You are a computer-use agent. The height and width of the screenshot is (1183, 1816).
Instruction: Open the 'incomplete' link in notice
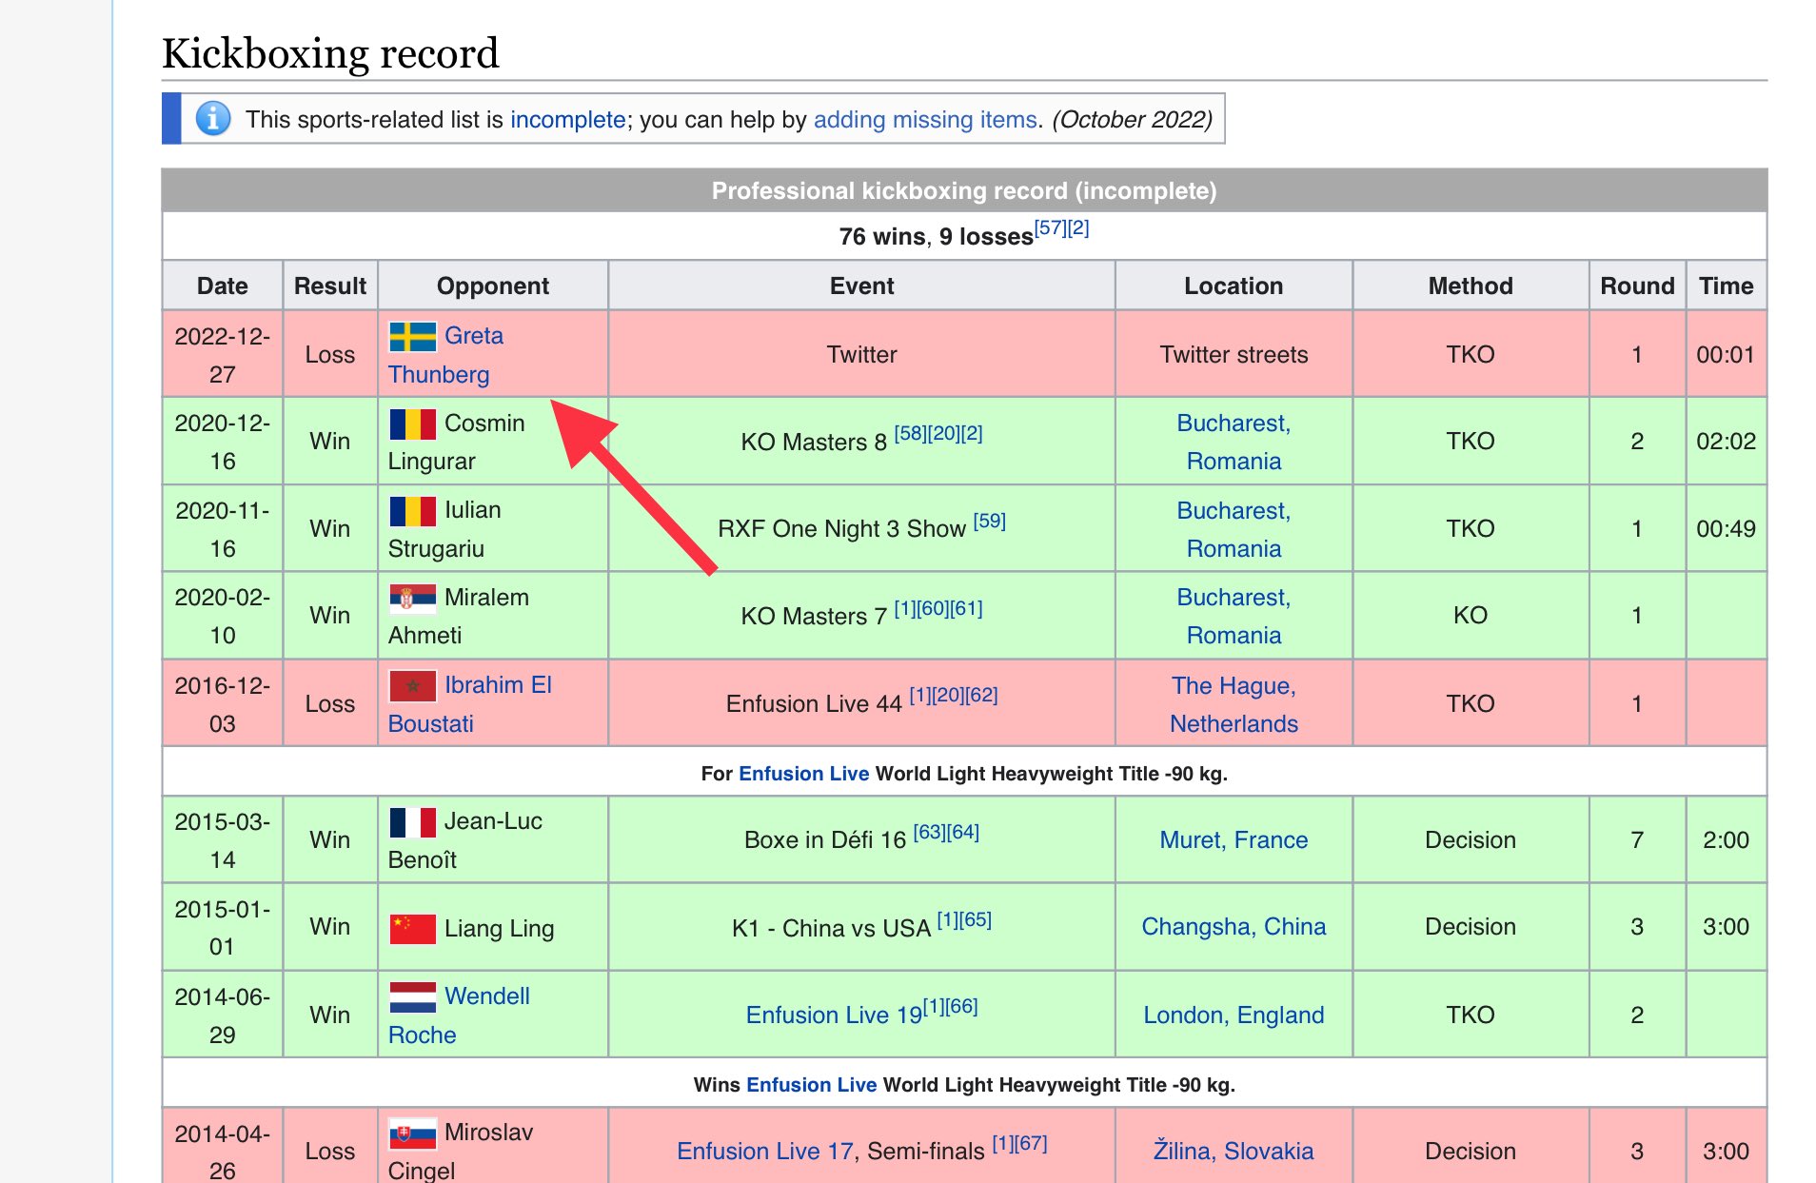pyautogui.click(x=567, y=120)
